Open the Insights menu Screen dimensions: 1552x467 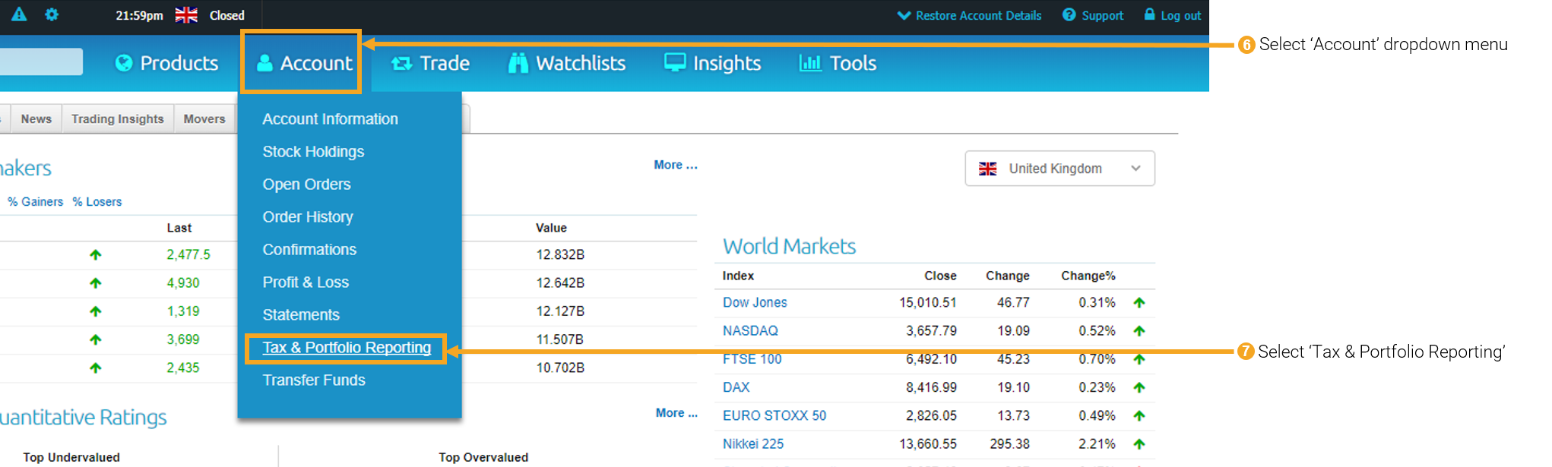pos(712,63)
